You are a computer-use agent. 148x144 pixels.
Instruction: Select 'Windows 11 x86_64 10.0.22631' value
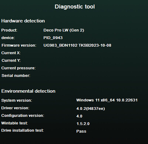107,100
